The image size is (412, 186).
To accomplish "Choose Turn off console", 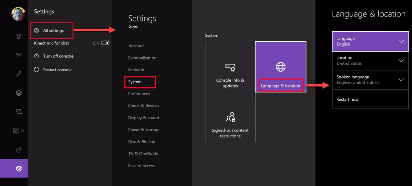I will pyautogui.click(x=58, y=56).
